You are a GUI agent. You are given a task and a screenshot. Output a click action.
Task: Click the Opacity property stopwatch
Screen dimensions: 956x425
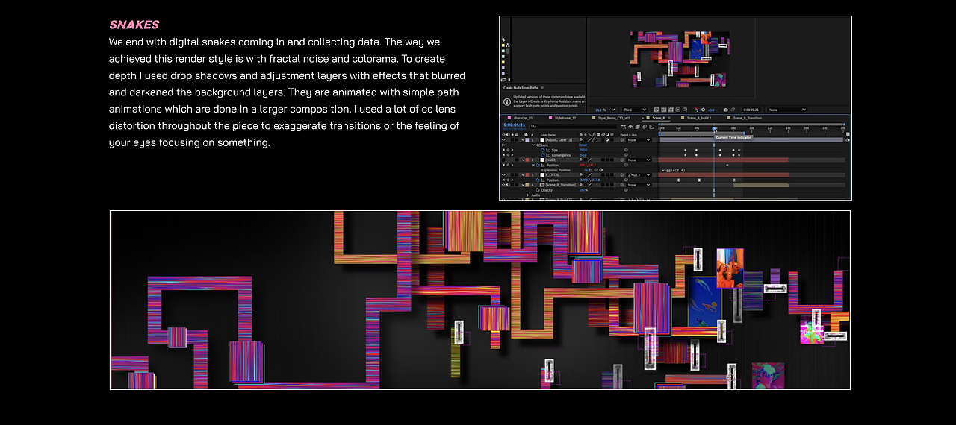(x=538, y=190)
